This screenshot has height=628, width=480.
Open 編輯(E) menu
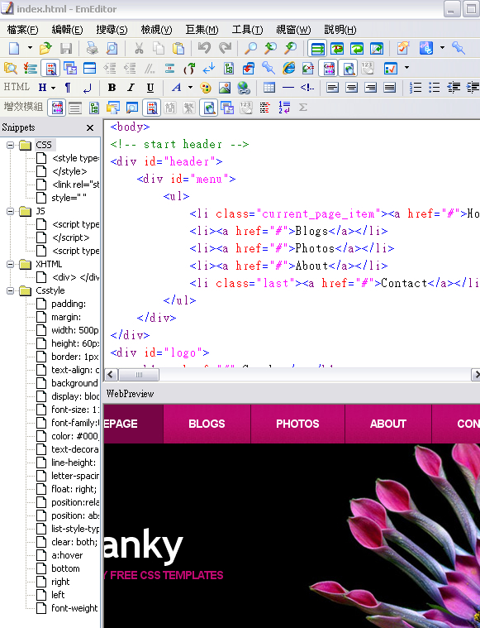(67, 30)
